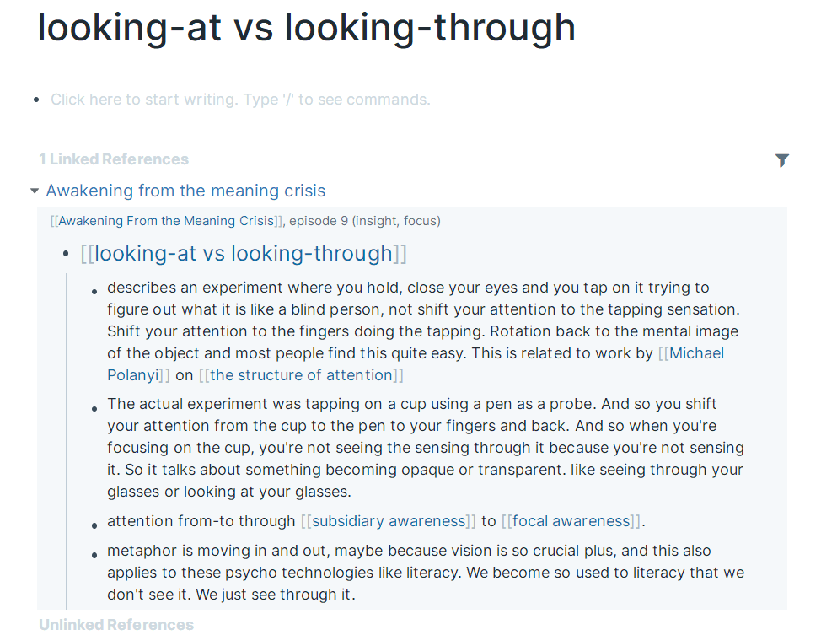Follow the structure of attention link
The image size is (821, 635).
coord(301,375)
